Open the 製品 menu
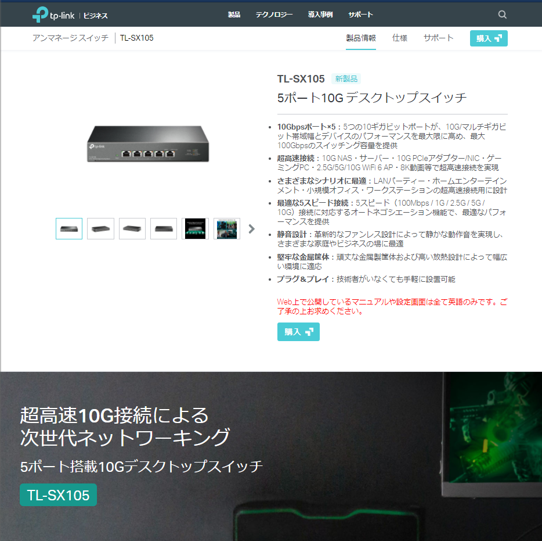Image resolution: width=542 pixels, height=541 pixels. coord(234,15)
